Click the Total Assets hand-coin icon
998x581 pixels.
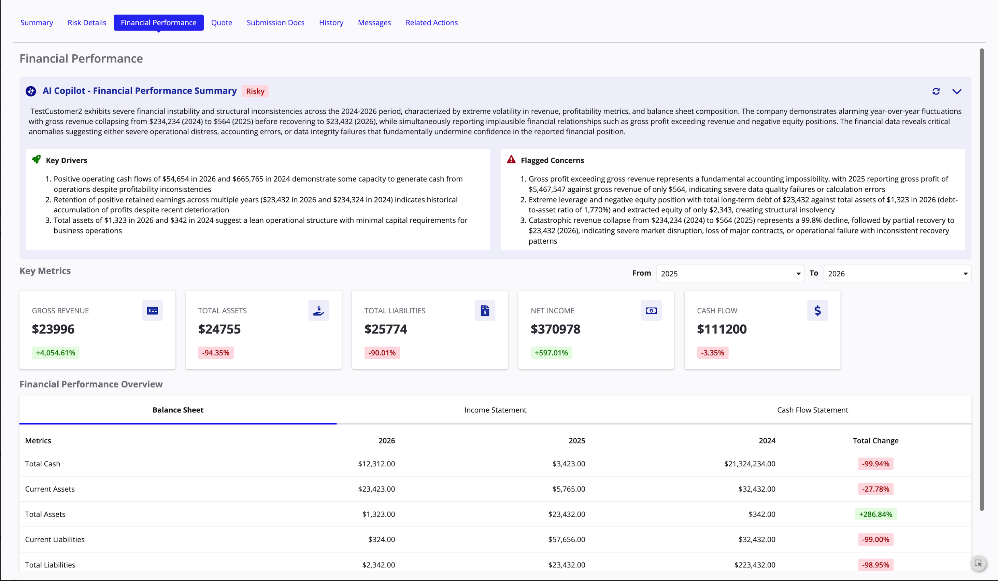pyautogui.click(x=319, y=311)
